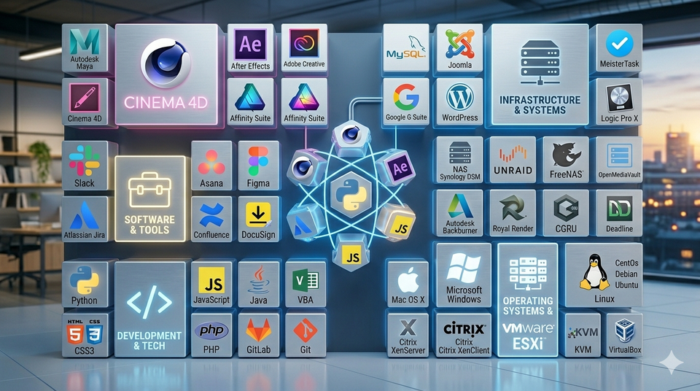Open the Joomla tile
The height and width of the screenshot is (391, 700).
[x=460, y=48]
